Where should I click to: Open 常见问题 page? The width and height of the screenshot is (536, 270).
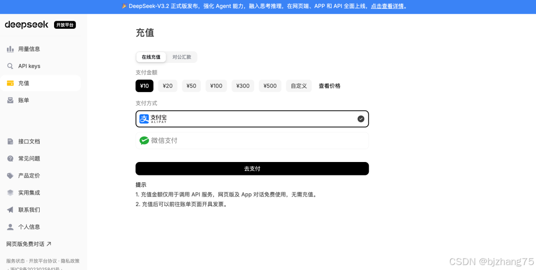click(40, 159)
